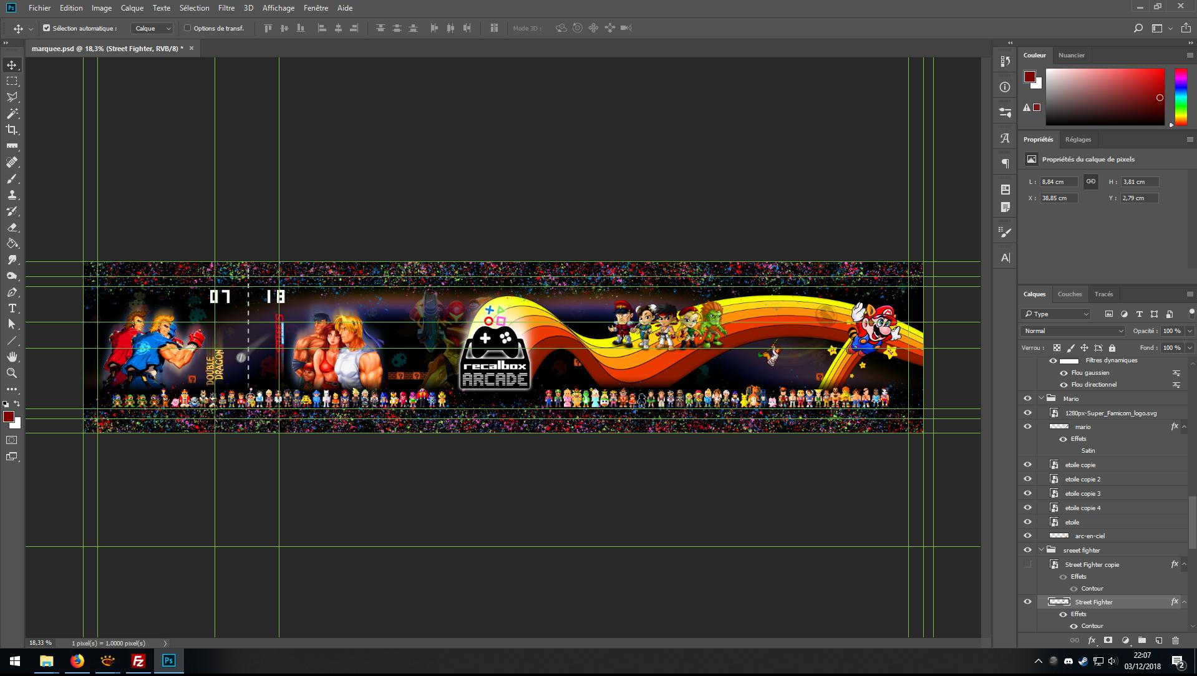Select the Move tool in toolbar
Image resolution: width=1197 pixels, height=676 pixels.
pos(12,65)
